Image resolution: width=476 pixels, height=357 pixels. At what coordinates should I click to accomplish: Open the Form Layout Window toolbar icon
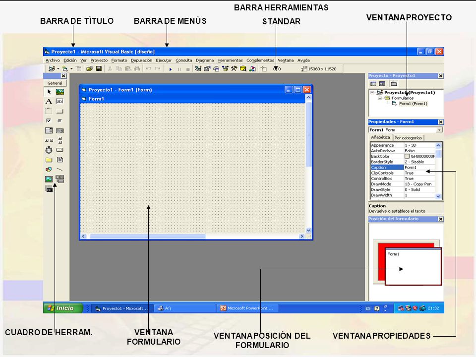pos(216,69)
